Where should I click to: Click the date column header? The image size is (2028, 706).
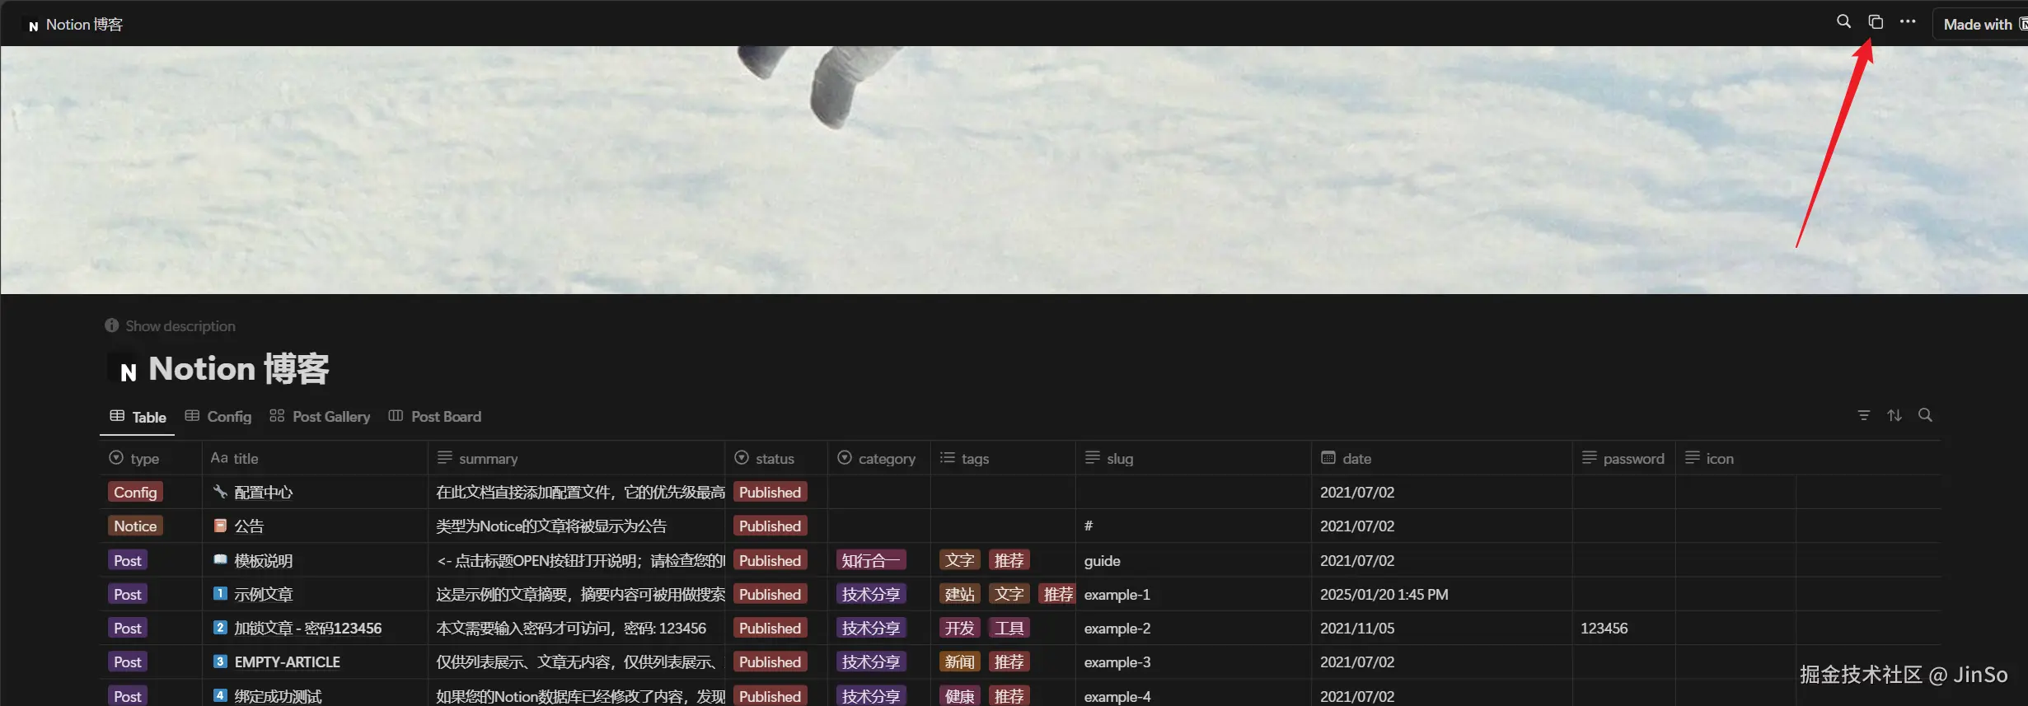point(1442,458)
